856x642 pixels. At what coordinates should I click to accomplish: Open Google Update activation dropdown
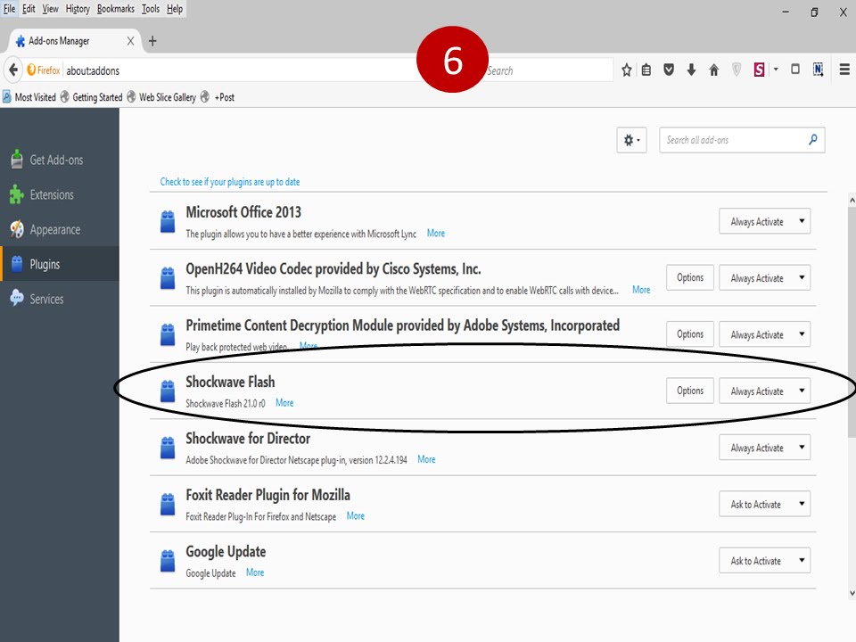(764, 561)
